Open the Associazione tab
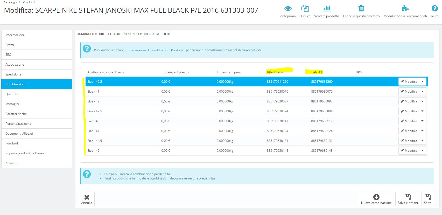This screenshot has width=442, height=215. [x=37, y=65]
